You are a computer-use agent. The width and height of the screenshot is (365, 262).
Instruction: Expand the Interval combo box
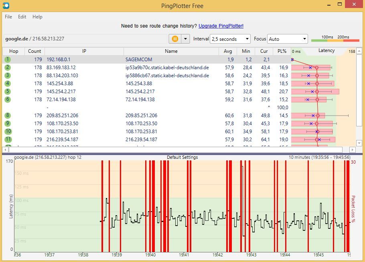pos(230,39)
